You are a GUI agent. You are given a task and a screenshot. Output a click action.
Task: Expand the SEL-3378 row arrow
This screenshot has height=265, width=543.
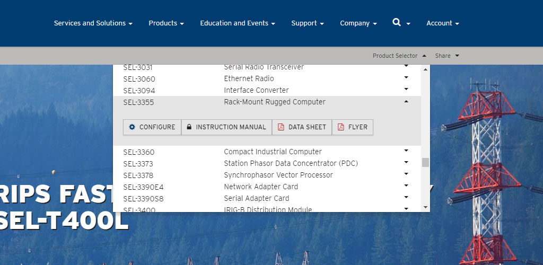406,174
